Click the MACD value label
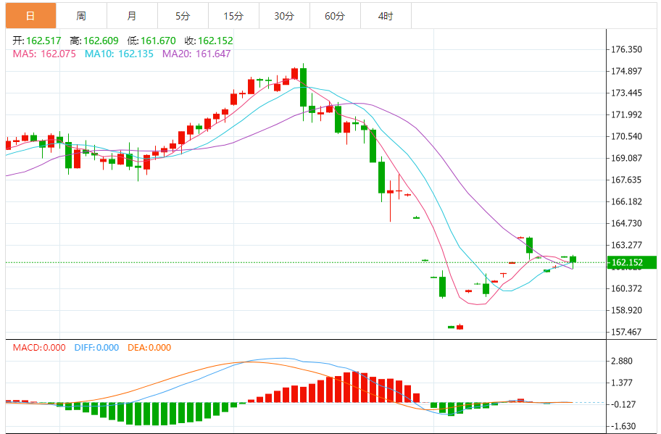661x434 pixels. tap(39, 348)
